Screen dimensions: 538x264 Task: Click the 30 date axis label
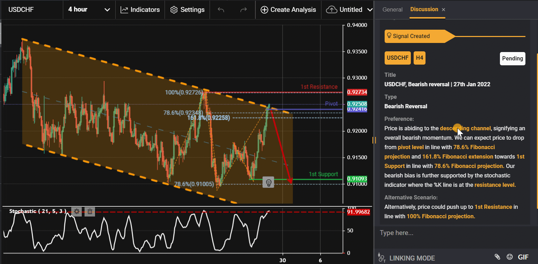click(x=283, y=260)
